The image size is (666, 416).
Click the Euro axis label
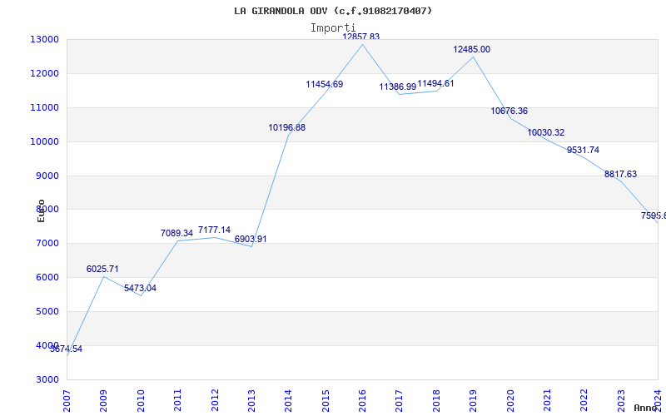[x=41, y=210]
